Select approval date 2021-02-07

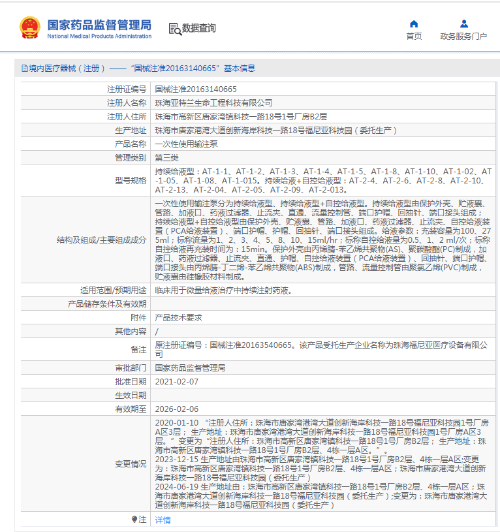tap(176, 382)
